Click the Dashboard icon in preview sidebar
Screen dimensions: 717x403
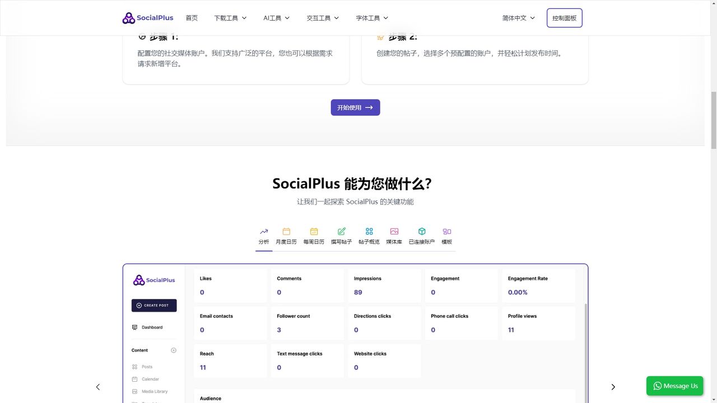click(134, 327)
